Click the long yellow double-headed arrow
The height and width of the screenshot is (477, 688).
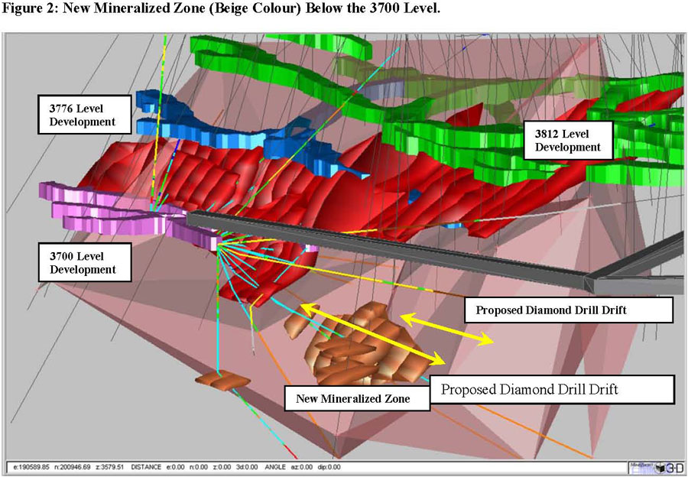coord(372,333)
